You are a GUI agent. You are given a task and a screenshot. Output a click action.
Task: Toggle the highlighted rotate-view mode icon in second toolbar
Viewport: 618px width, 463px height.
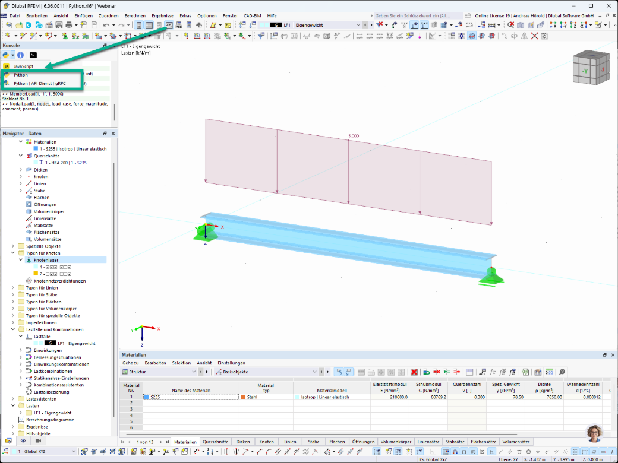tap(471, 36)
